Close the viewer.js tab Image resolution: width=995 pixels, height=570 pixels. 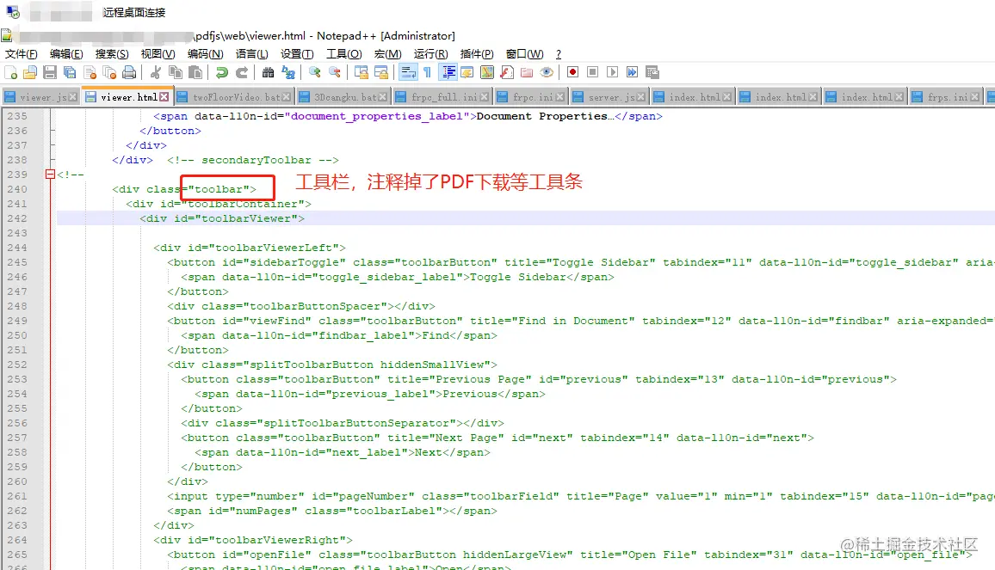(x=73, y=97)
